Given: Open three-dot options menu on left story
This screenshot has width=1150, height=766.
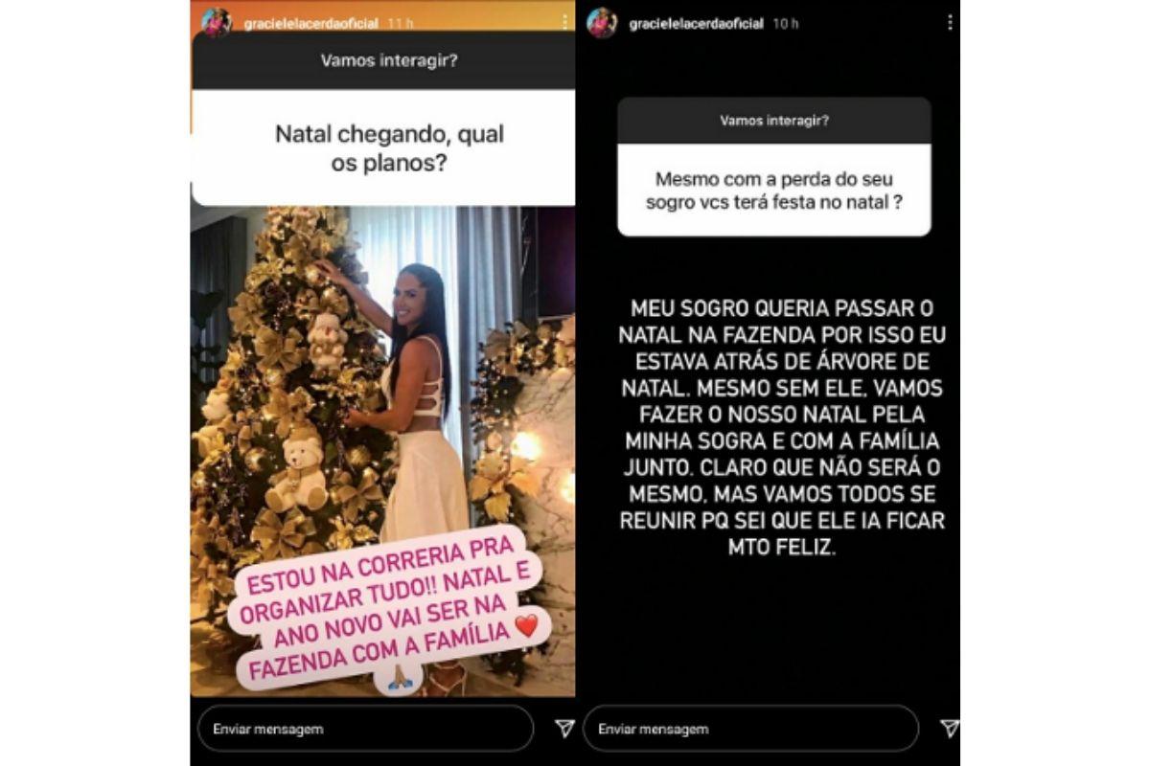Looking at the screenshot, I should click(x=565, y=22).
